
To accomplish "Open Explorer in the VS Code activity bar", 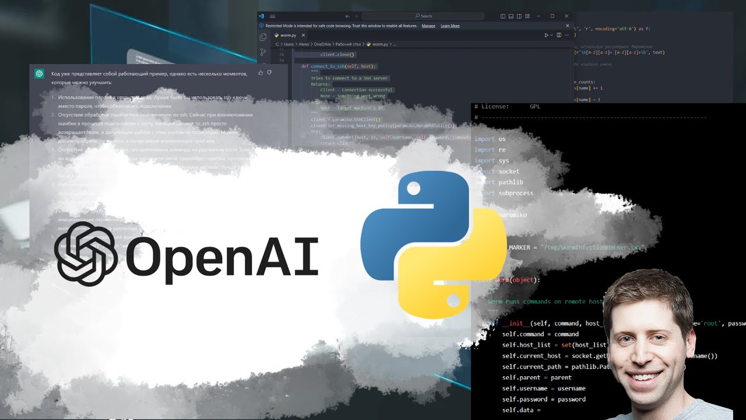I will pos(263,37).
